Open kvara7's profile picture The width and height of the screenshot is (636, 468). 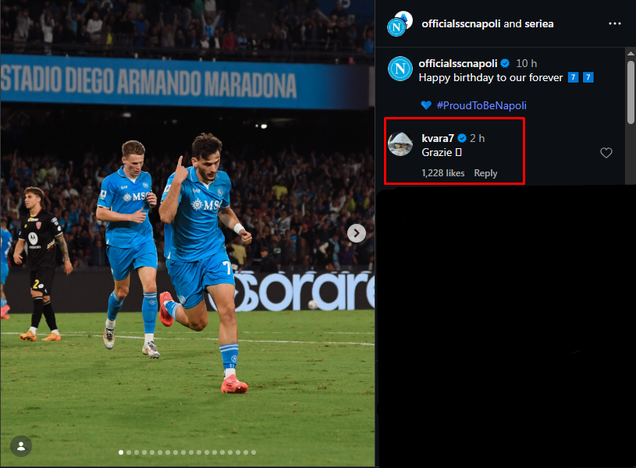coord(400,144)
